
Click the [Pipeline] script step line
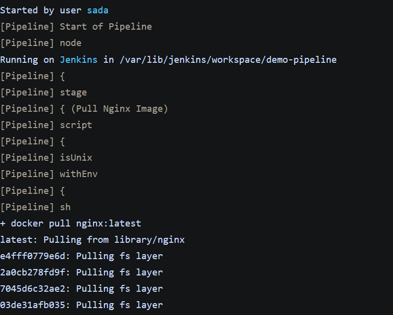tap(46, 125)
